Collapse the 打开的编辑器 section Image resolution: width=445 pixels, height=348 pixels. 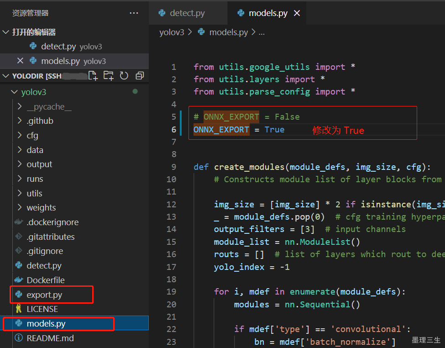click(x=5, y=32)
